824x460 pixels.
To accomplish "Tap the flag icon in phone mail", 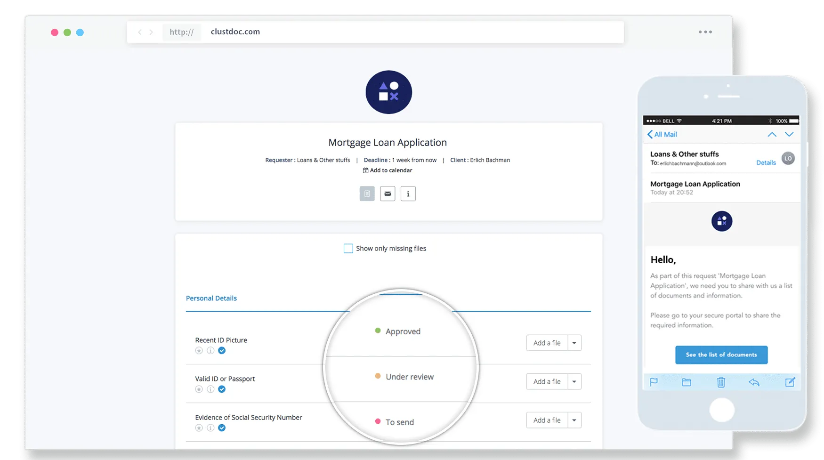I will [654, 382].
